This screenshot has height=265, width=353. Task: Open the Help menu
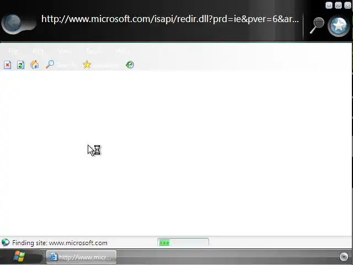[x=122, y=51]
